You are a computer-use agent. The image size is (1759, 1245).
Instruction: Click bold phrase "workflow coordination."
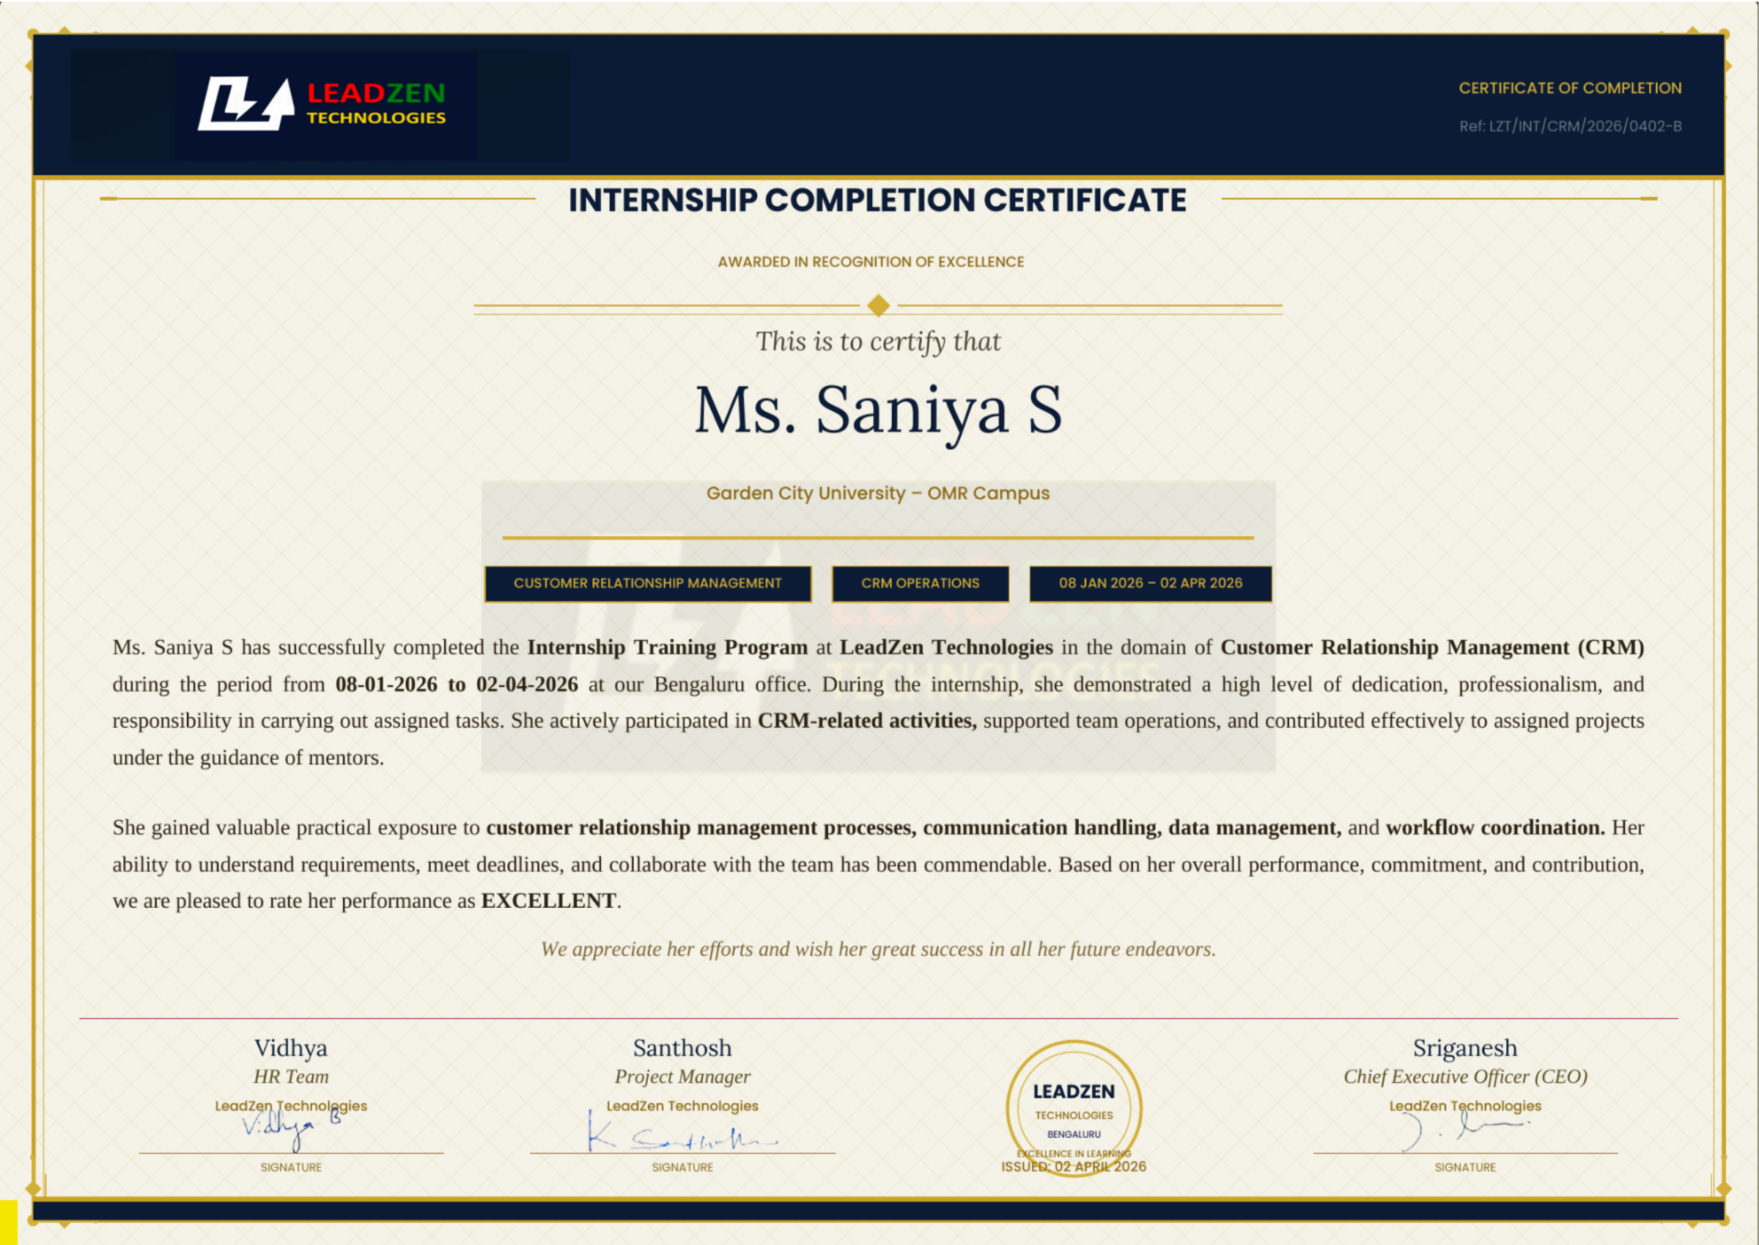click(1495, 827)
